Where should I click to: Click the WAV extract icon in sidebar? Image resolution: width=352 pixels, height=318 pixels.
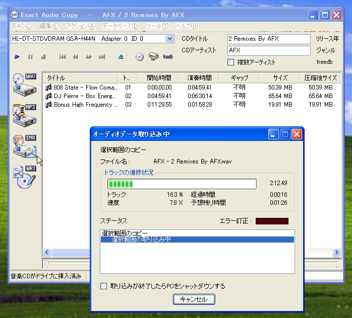click(25, 85)
